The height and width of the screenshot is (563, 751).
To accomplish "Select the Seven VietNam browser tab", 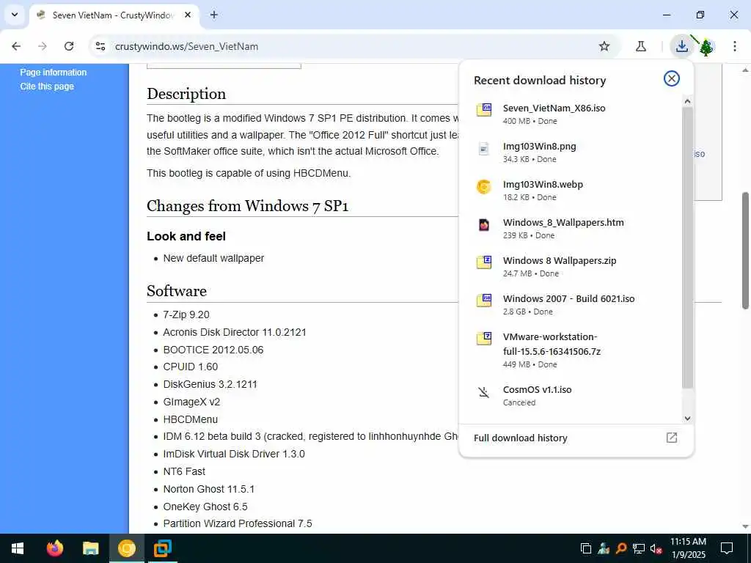I will tap(115, 15).
